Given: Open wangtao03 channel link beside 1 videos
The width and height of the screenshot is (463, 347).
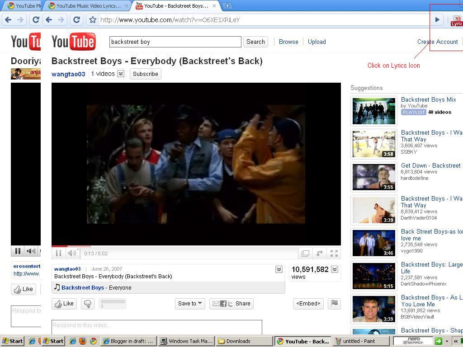Looking at the screenshot, I should tap(68, 74).
